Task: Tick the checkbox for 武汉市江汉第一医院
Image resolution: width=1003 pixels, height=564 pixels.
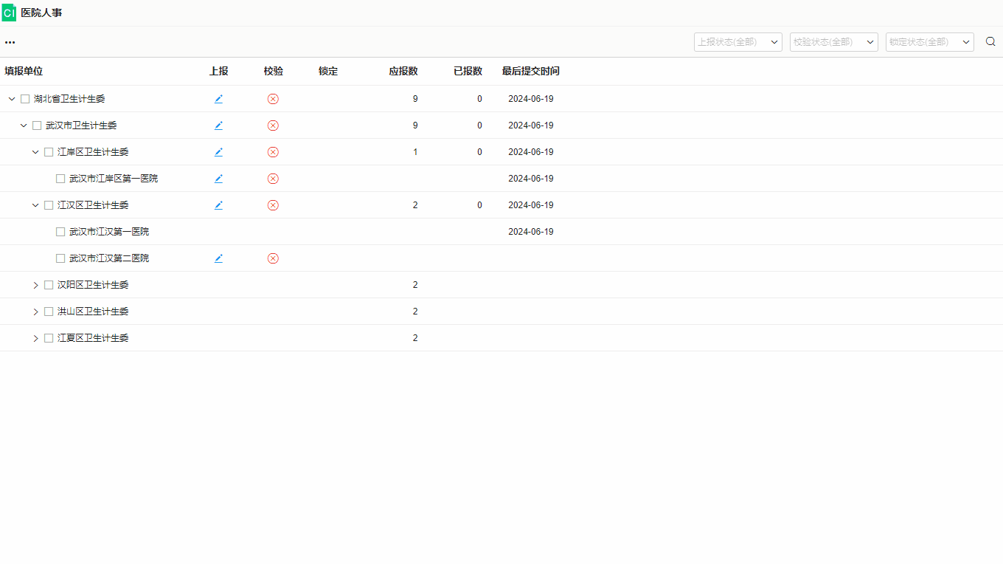Action: click(x=60, y=232)
